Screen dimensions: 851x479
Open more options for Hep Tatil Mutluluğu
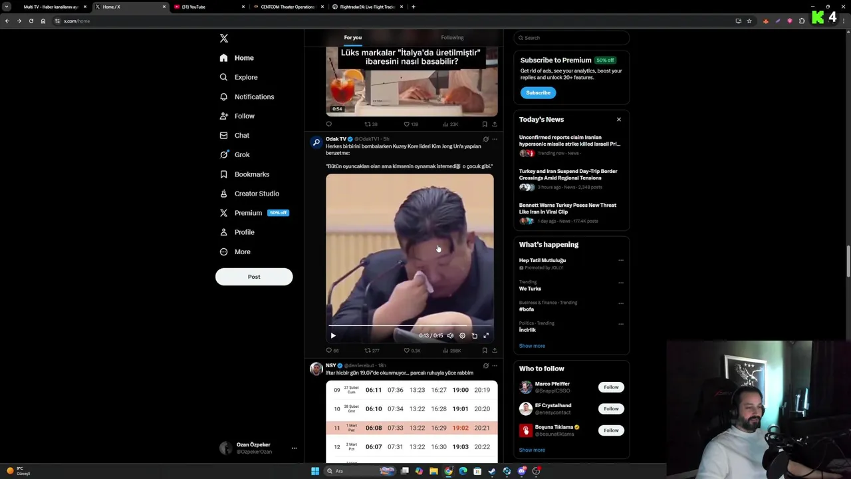tap(621, 261)
